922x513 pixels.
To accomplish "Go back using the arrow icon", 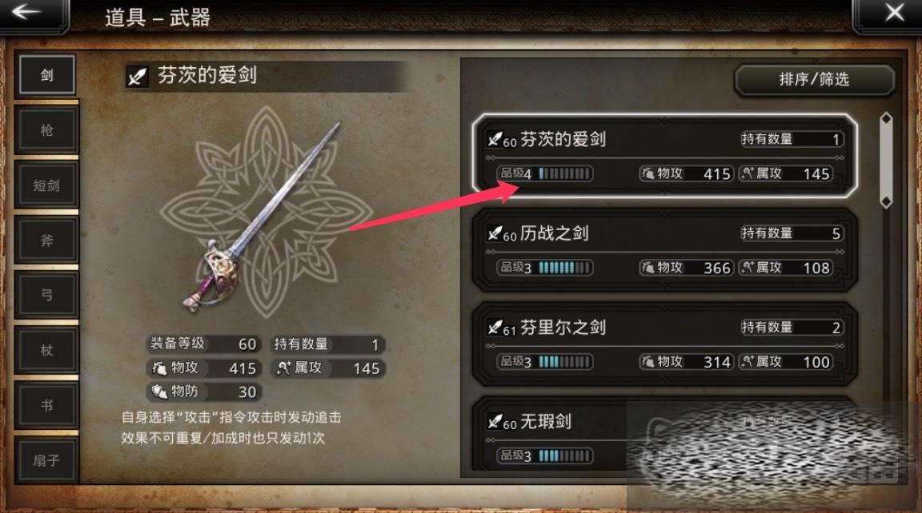I will pyautogui.click(x=26, y=12).
